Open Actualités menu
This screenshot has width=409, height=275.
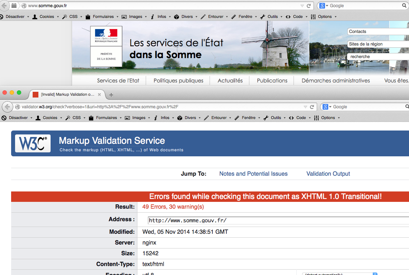pos(230,81)
